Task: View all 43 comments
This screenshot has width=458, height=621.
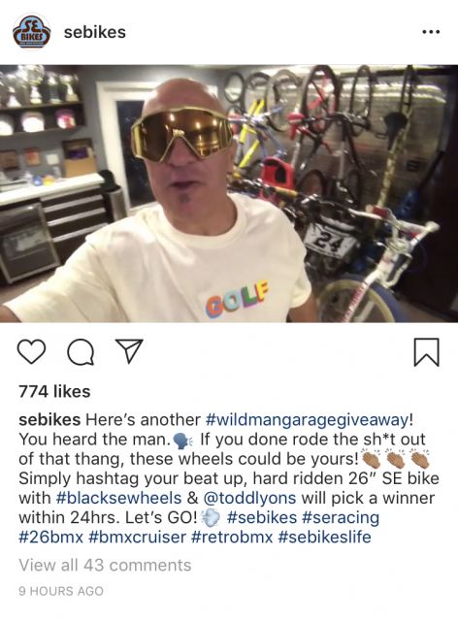Action: point(105,565)
